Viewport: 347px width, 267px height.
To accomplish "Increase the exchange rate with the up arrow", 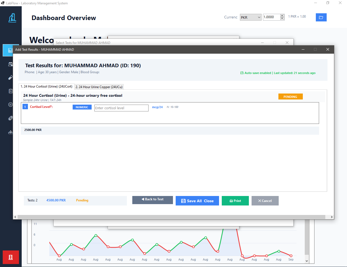I will (282, 16).
